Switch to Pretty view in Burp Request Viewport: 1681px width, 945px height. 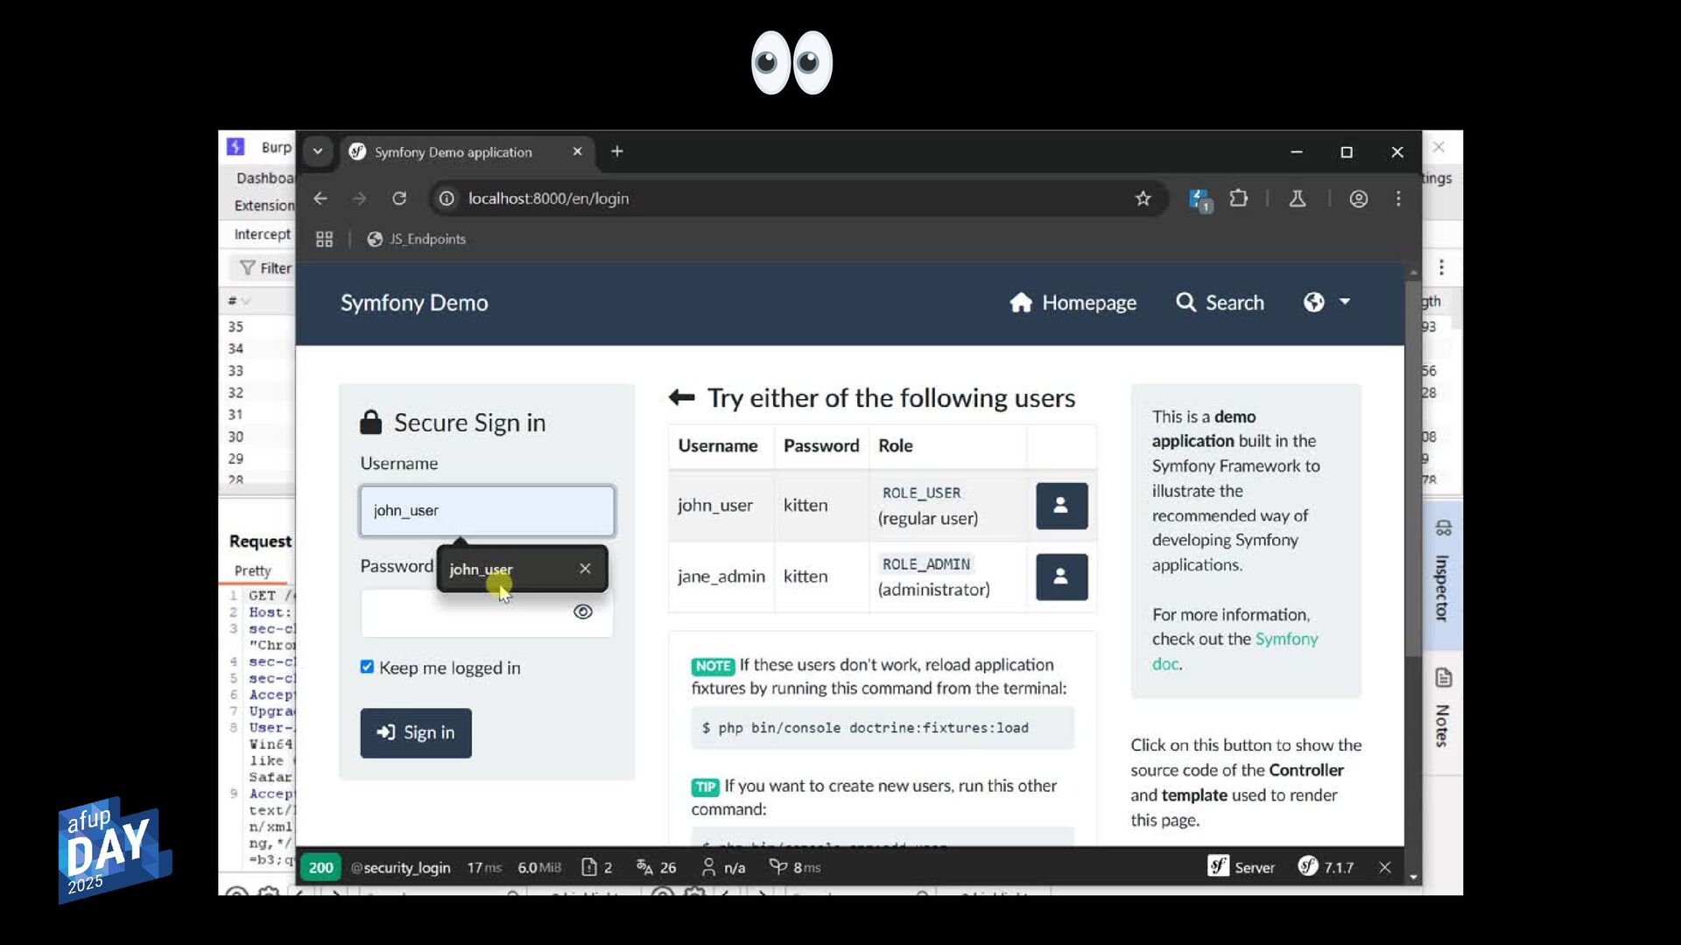(253, 570)
